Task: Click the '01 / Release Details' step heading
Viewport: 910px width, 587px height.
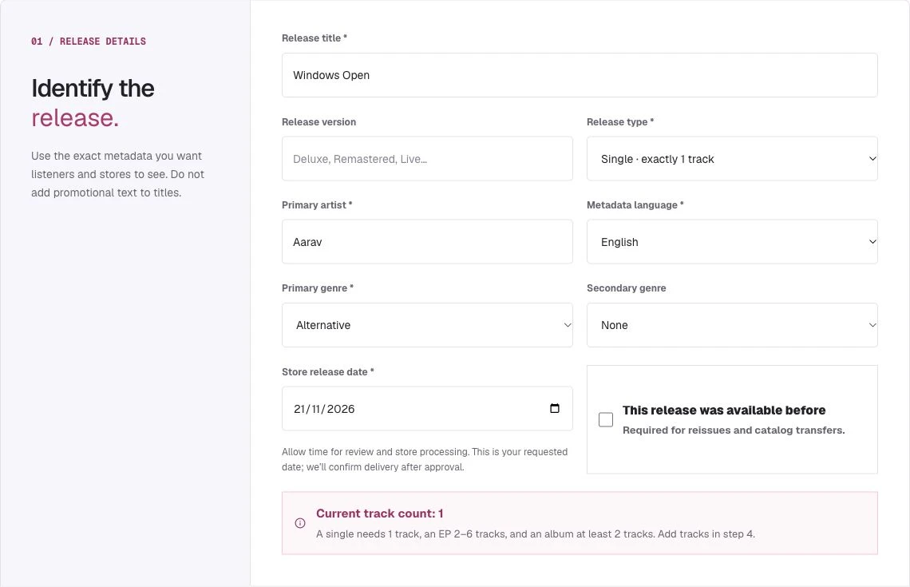Action: tap(89, 42)
